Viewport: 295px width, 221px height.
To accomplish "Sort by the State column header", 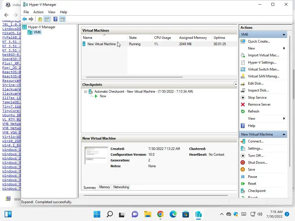I will 140,38.
